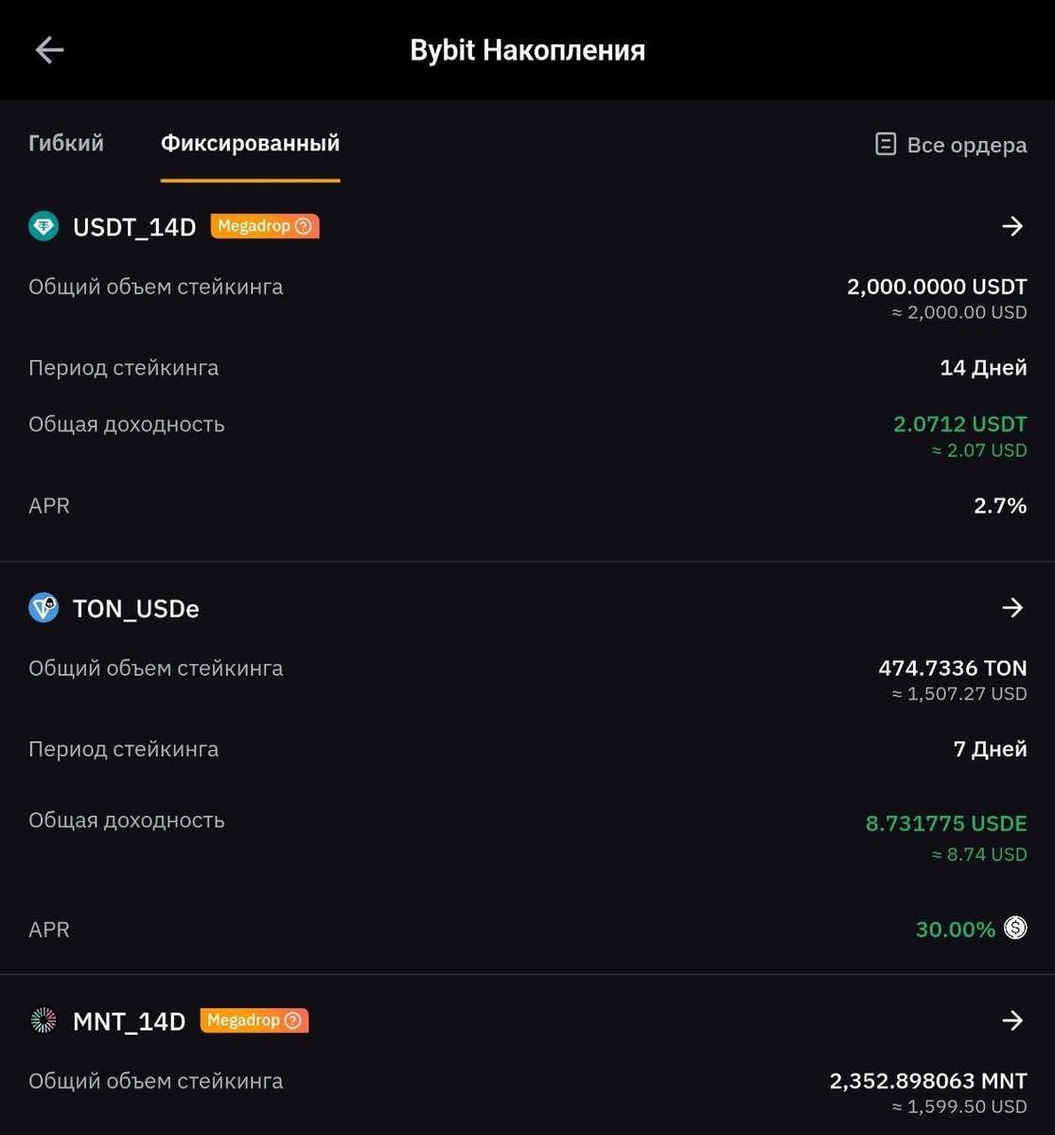Viewport: 1055px width, 1135px height.
Task: Open MNT_14D details via right arrow
Action: (x=1012, y=1021)
